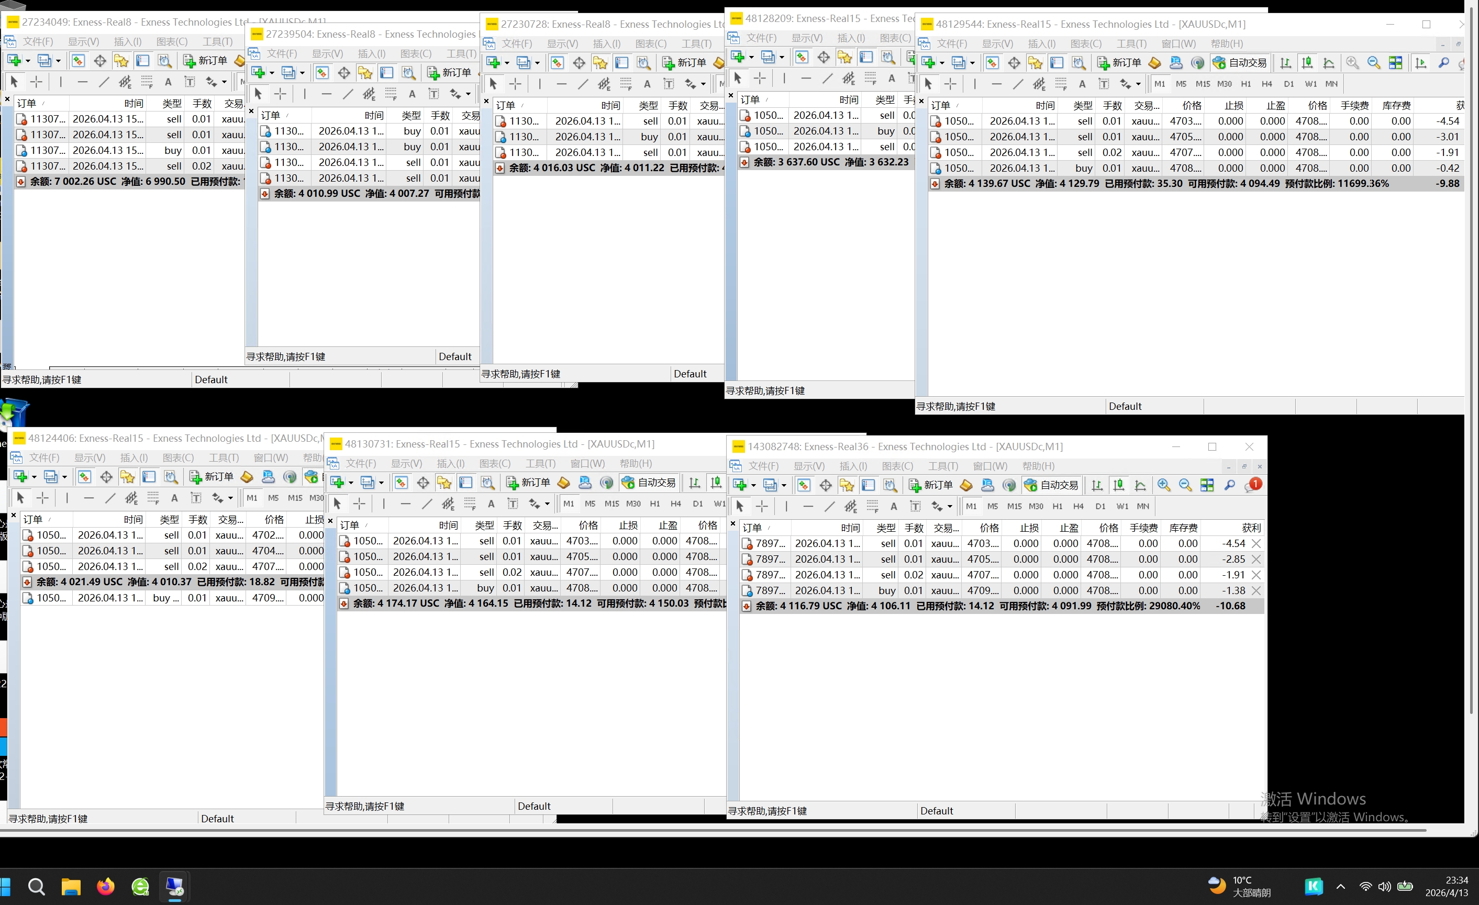1479x905 pixels.
Task: Toggle Terminal panel icon in window 48130731
Action: tap(466, 483)
